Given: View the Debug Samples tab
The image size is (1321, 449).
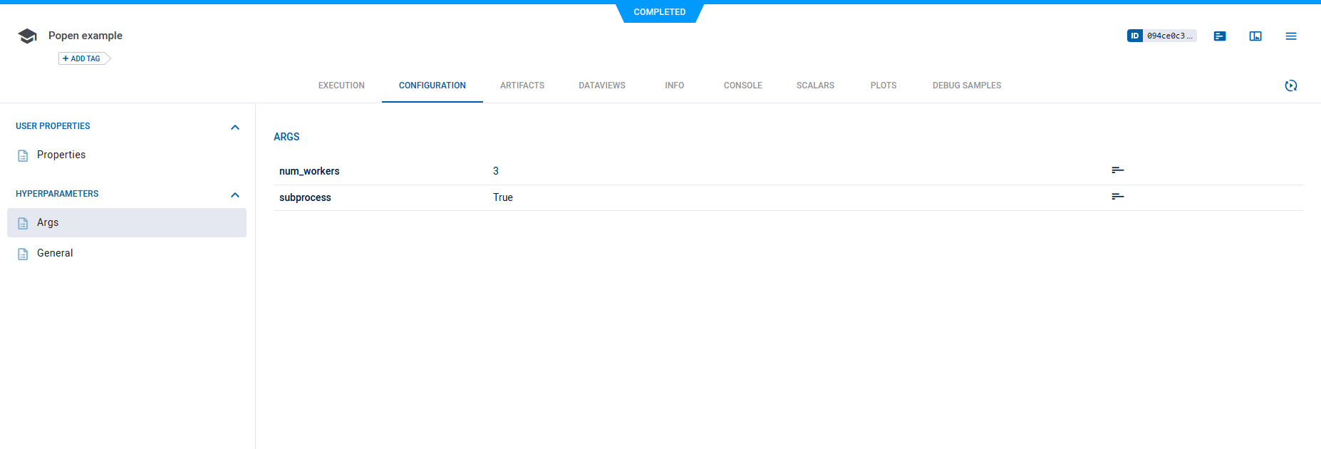Looking at the screenshot, I should pyautogui.click(x=966, y=86).
